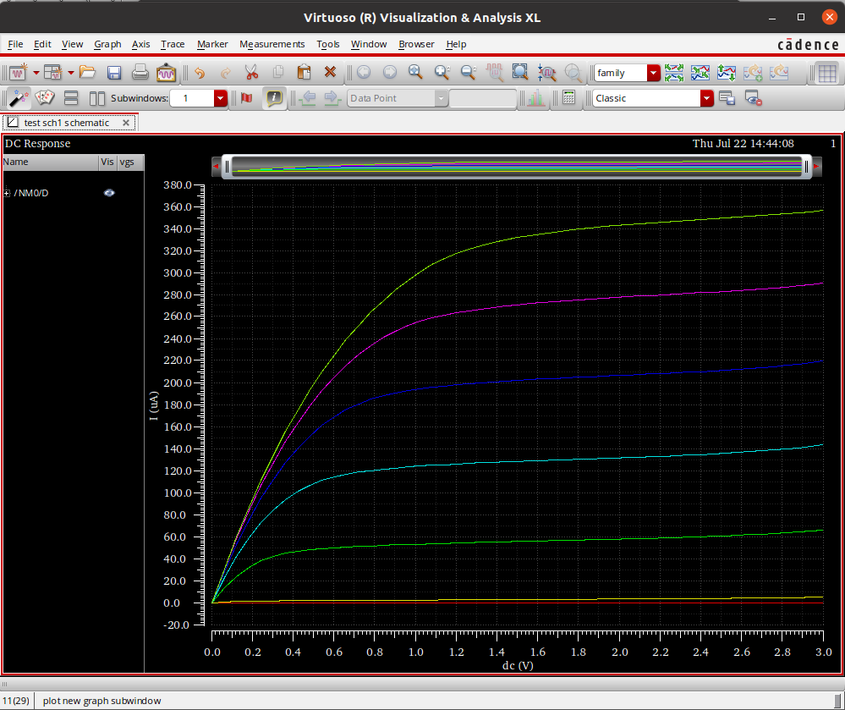Click the vgs column header
The width and height of the screenshot is (845, 710).
(131, 162)
